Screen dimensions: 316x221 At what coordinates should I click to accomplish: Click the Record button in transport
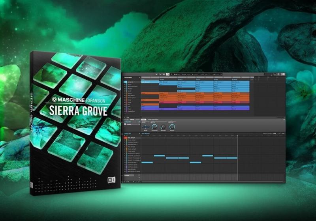click(164, 74)
